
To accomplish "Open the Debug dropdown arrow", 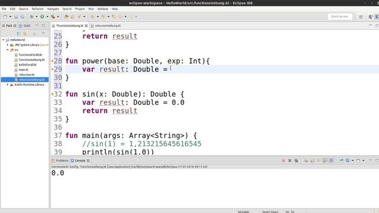I will point(37,17).
